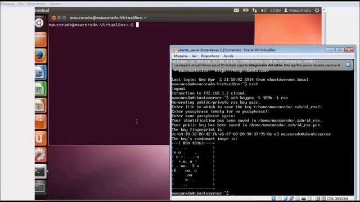
Task: Click the mouse integration status icon
Action: [318, 199]
